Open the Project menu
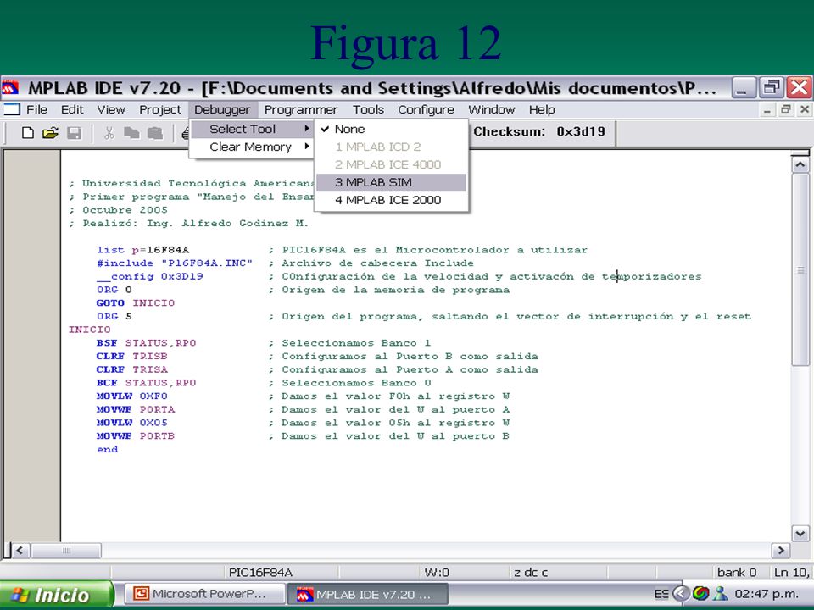The height and width of the screenshot is (610, 814). [x=160, y=109]
